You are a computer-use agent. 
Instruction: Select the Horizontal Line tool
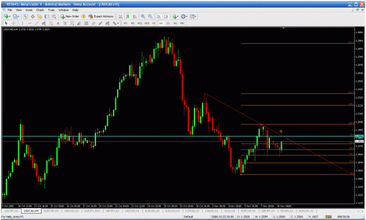coord(30,23)
